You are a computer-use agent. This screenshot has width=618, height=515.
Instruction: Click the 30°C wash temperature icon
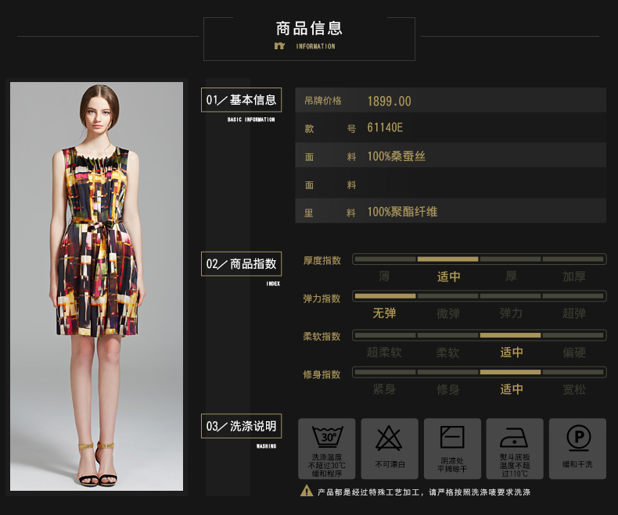click(326, 438)
